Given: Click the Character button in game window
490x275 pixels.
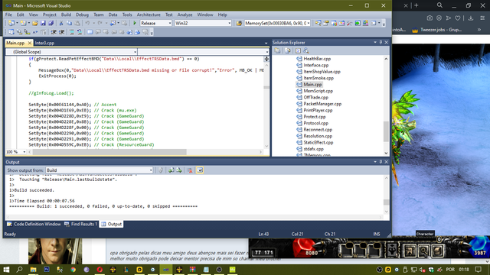Looking at the screenshot, I should click(424, 251).
